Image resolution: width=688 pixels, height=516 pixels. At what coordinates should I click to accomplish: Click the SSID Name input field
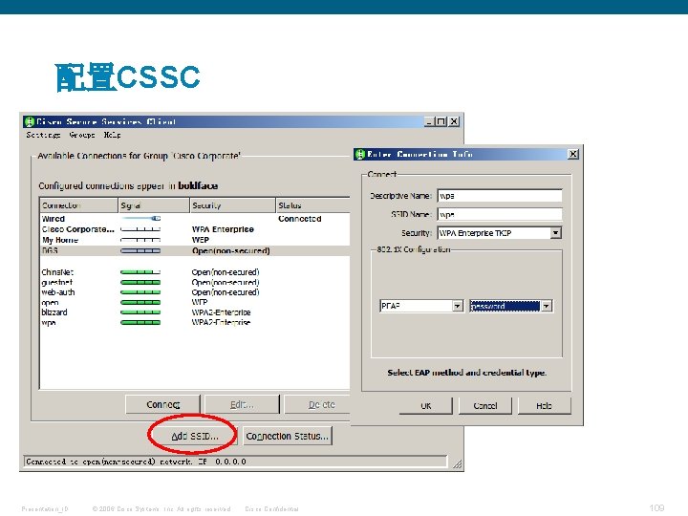coord(500,214)
